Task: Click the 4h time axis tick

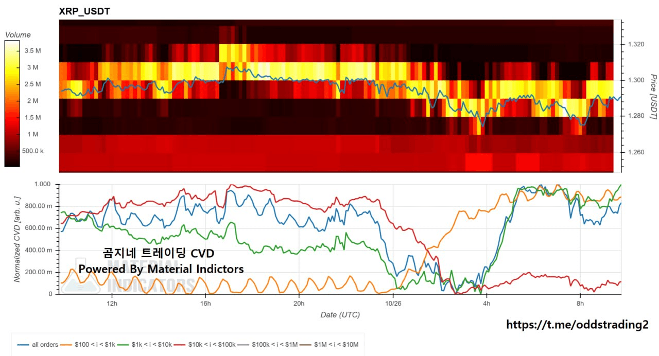Action: (x=487, y=303)
